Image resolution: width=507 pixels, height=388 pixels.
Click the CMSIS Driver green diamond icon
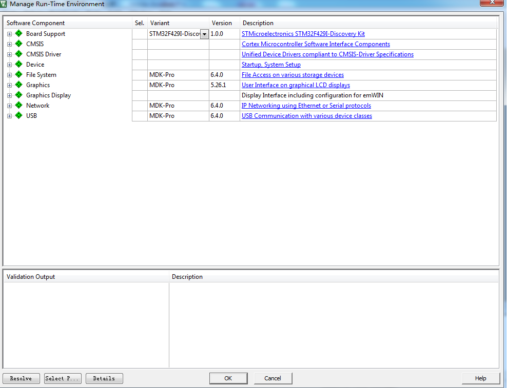[x=19, y=54]
